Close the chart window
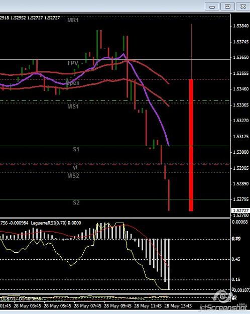 point(243,7)
